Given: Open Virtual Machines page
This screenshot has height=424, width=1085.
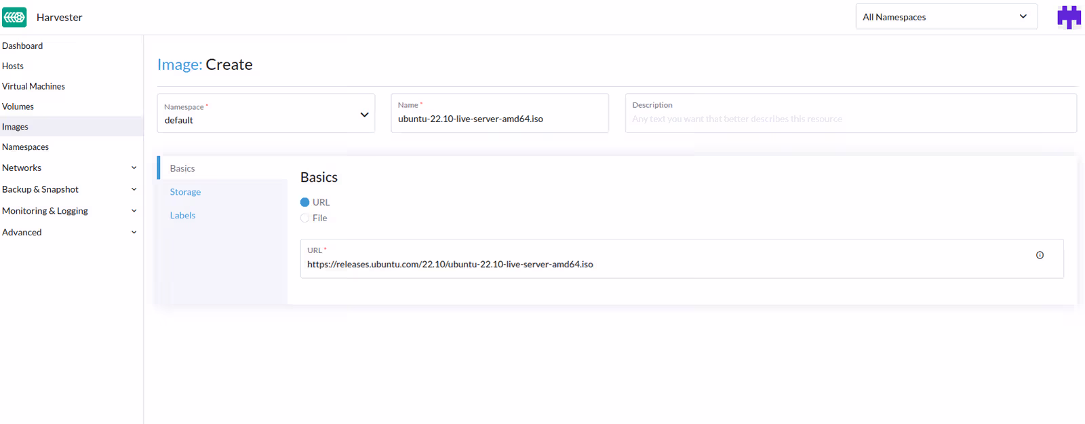Looking at the screenshot, I should 33,86.
